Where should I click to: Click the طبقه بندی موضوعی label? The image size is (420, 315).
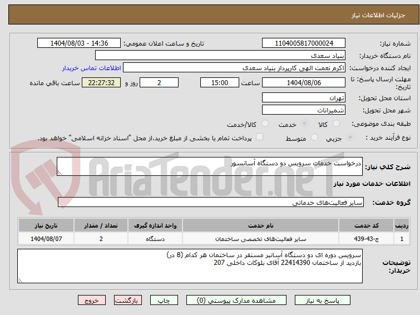pos(381,124)
